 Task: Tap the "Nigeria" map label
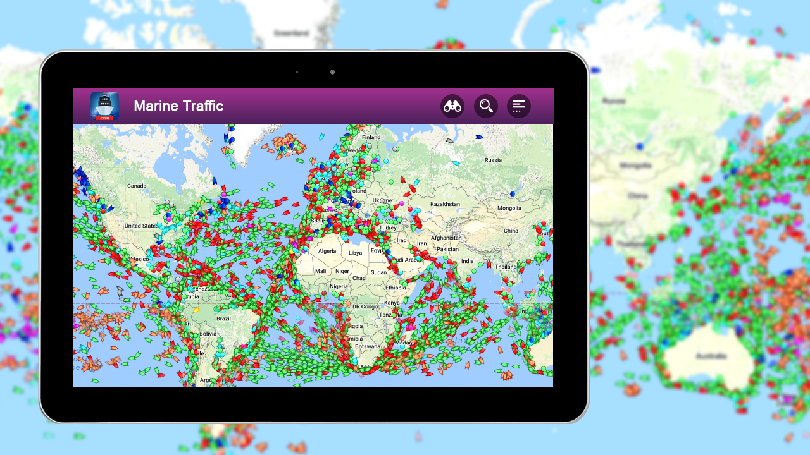tap(339, 286)
